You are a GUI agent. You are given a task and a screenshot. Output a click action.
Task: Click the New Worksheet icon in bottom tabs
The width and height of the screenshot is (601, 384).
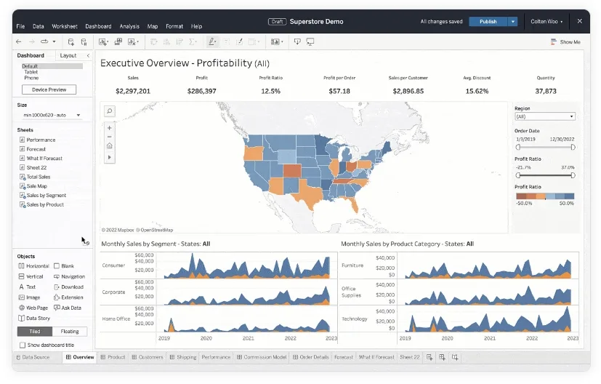[429, 357]
